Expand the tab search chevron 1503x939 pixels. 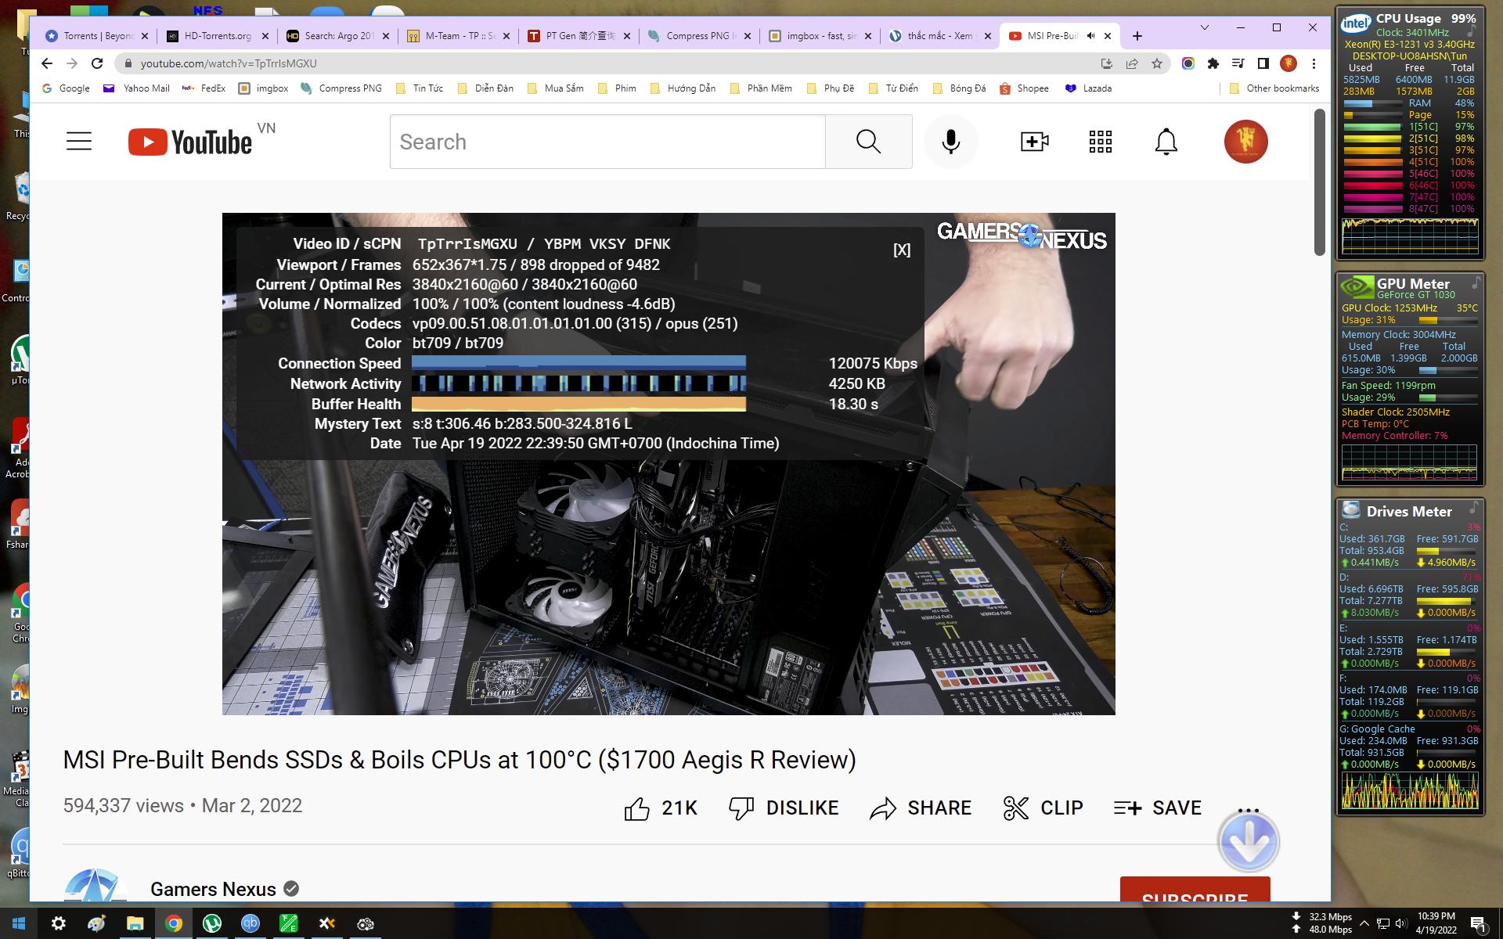(x=1205, y=27)
